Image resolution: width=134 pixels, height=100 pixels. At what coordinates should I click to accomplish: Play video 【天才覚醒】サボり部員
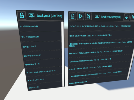click(101, 44)
